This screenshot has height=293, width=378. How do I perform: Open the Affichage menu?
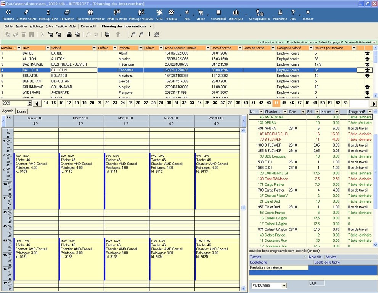point(36,26)
